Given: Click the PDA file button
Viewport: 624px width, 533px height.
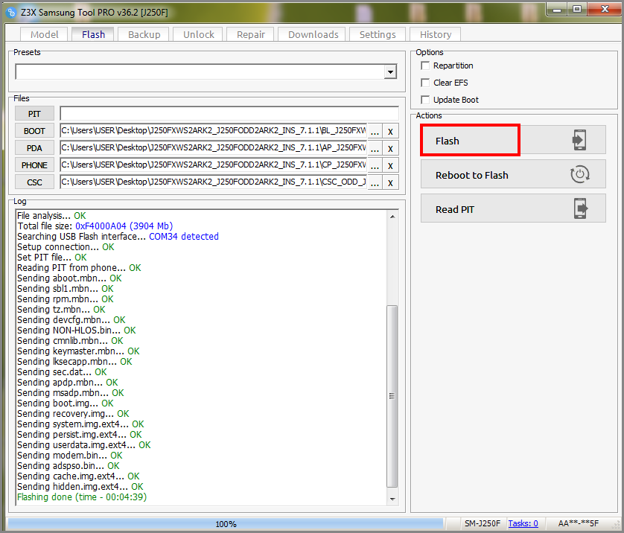Looking at the screenshot, I should [34, 148].
